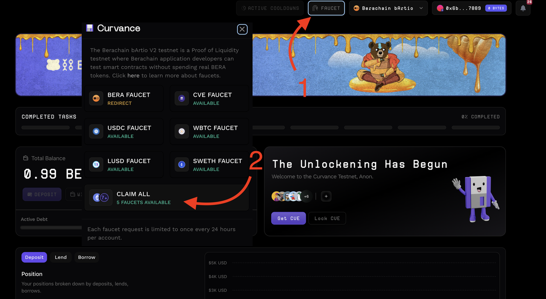Viewport: 546px width, 299px height.
Task: Switch to the Lend tab
Action: 61,257
